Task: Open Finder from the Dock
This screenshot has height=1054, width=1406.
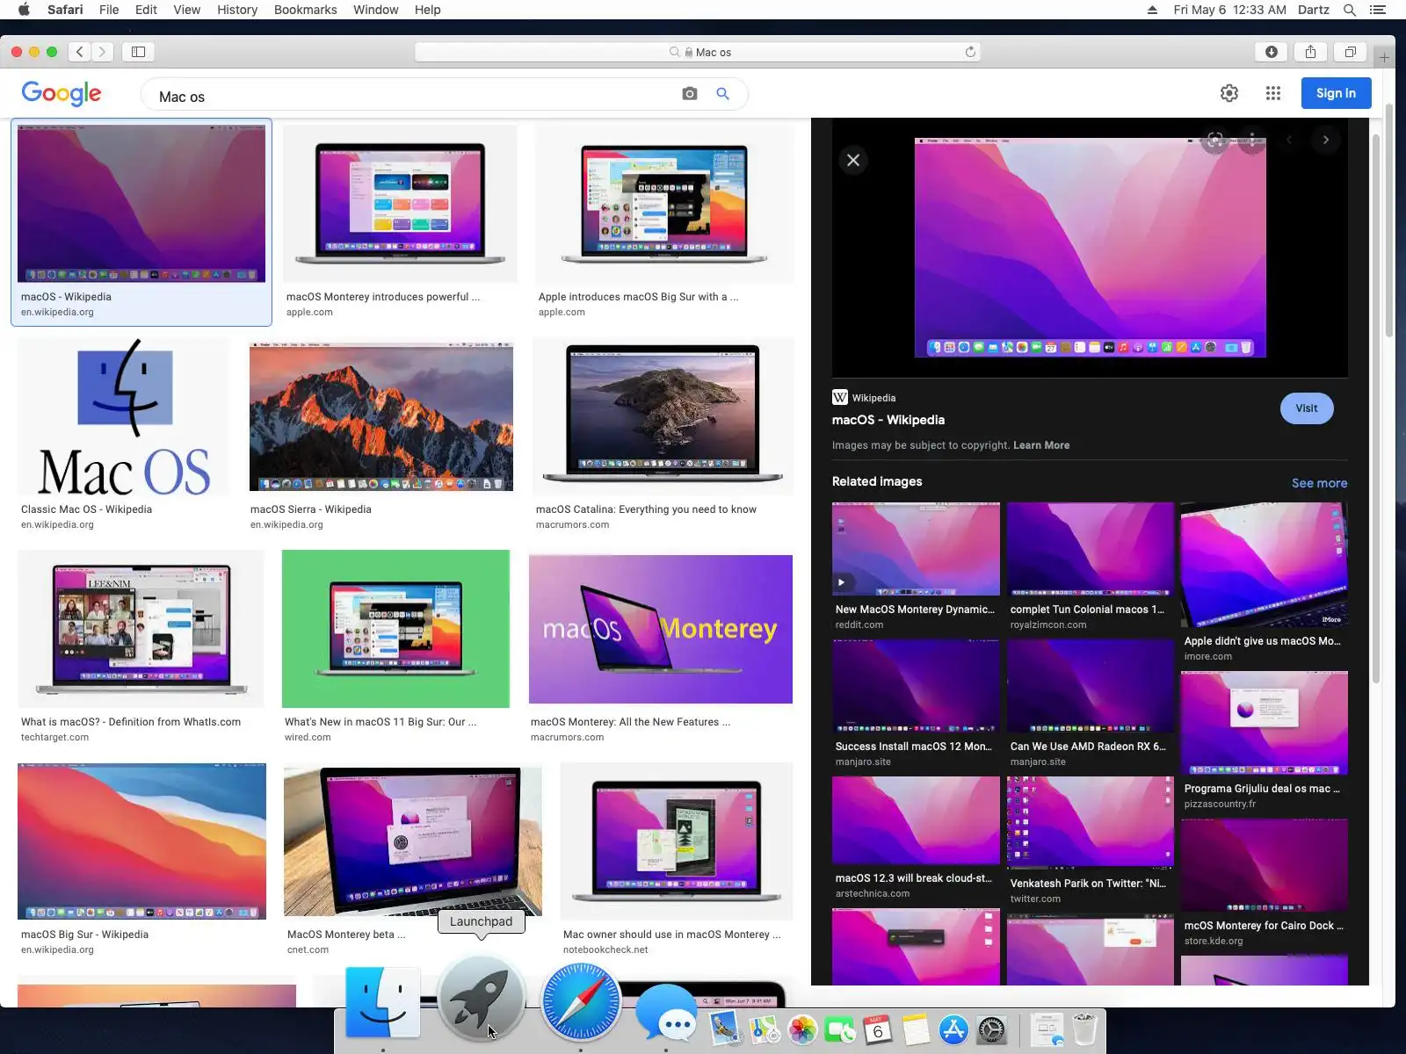Action: (382, 1003)
